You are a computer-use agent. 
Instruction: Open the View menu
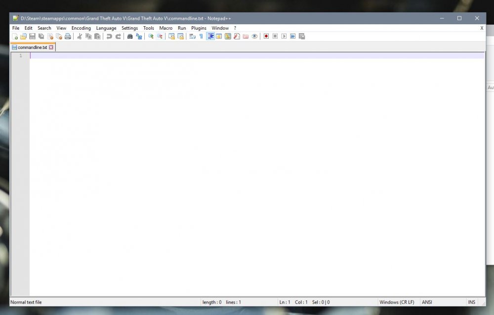pyautogui.click(x=61, y=28)
